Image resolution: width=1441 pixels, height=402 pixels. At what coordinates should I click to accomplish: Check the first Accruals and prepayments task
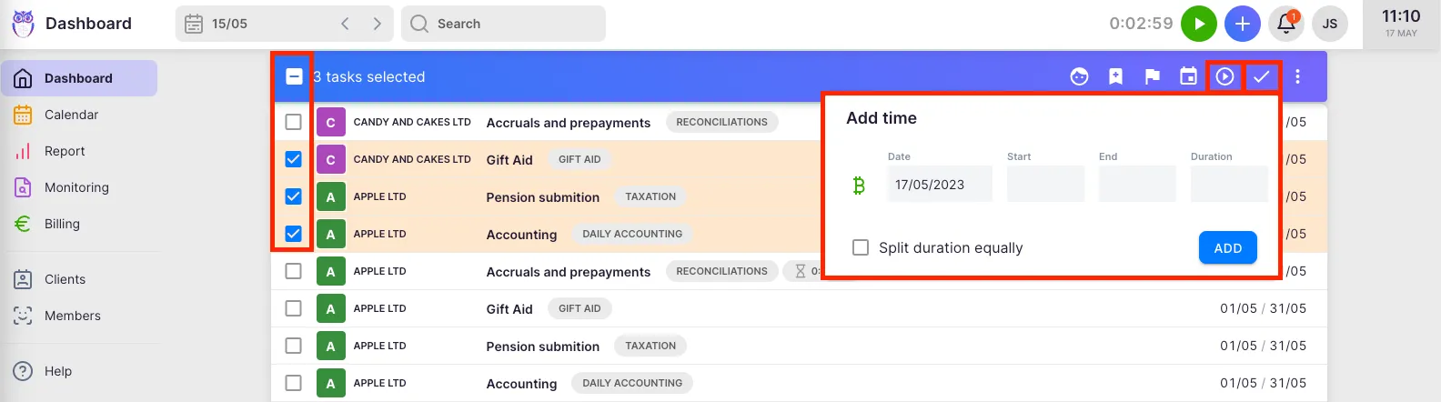point(293,122)
